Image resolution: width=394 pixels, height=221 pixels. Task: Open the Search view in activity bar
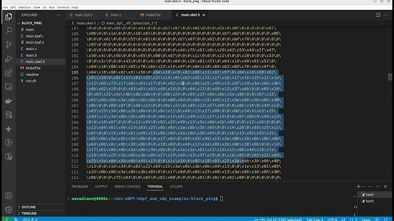click(x=9, y=31)
